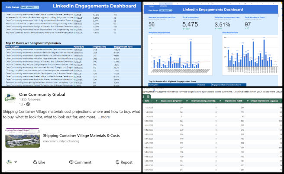284x174 pixels.
Task: Click the table view icon above Date header
Action: pos(148,96)
